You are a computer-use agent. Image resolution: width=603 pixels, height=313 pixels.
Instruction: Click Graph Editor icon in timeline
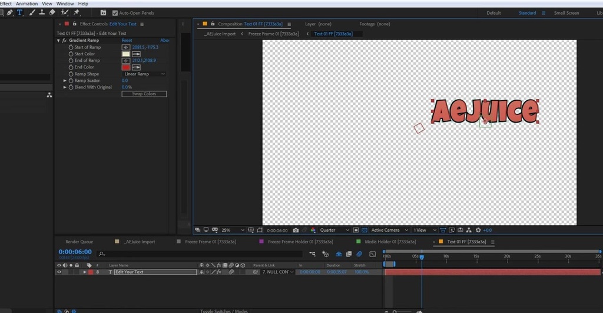(373, 254)
